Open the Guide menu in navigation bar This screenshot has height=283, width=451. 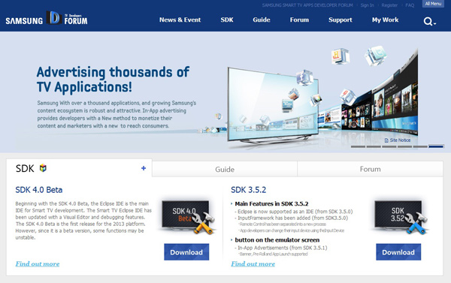coord(262,20)
